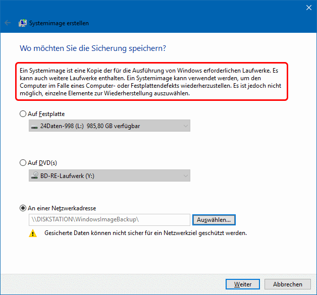Close the dialog with the X button
317x295 pixels.
[308, 8]
